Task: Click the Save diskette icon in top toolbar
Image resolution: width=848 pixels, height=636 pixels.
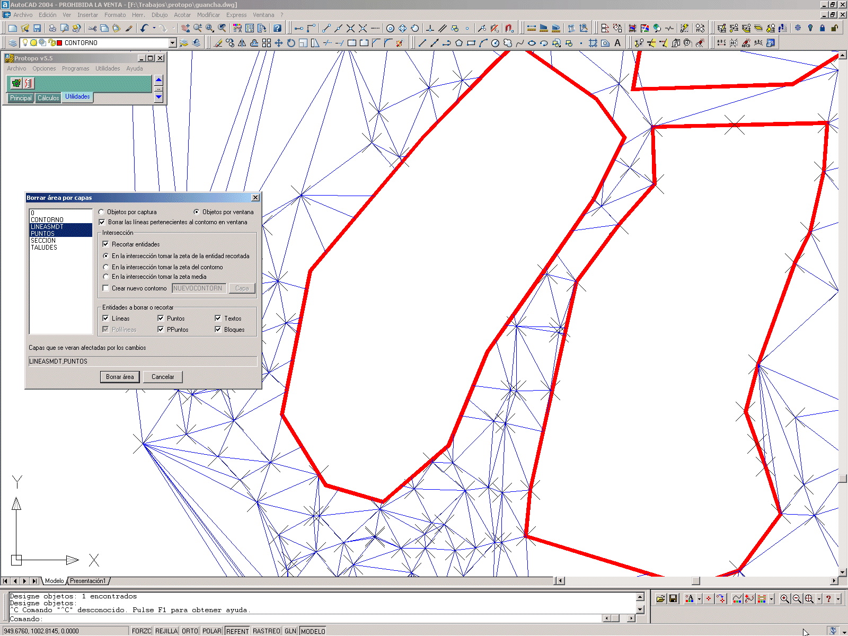Action: (37, 28)
